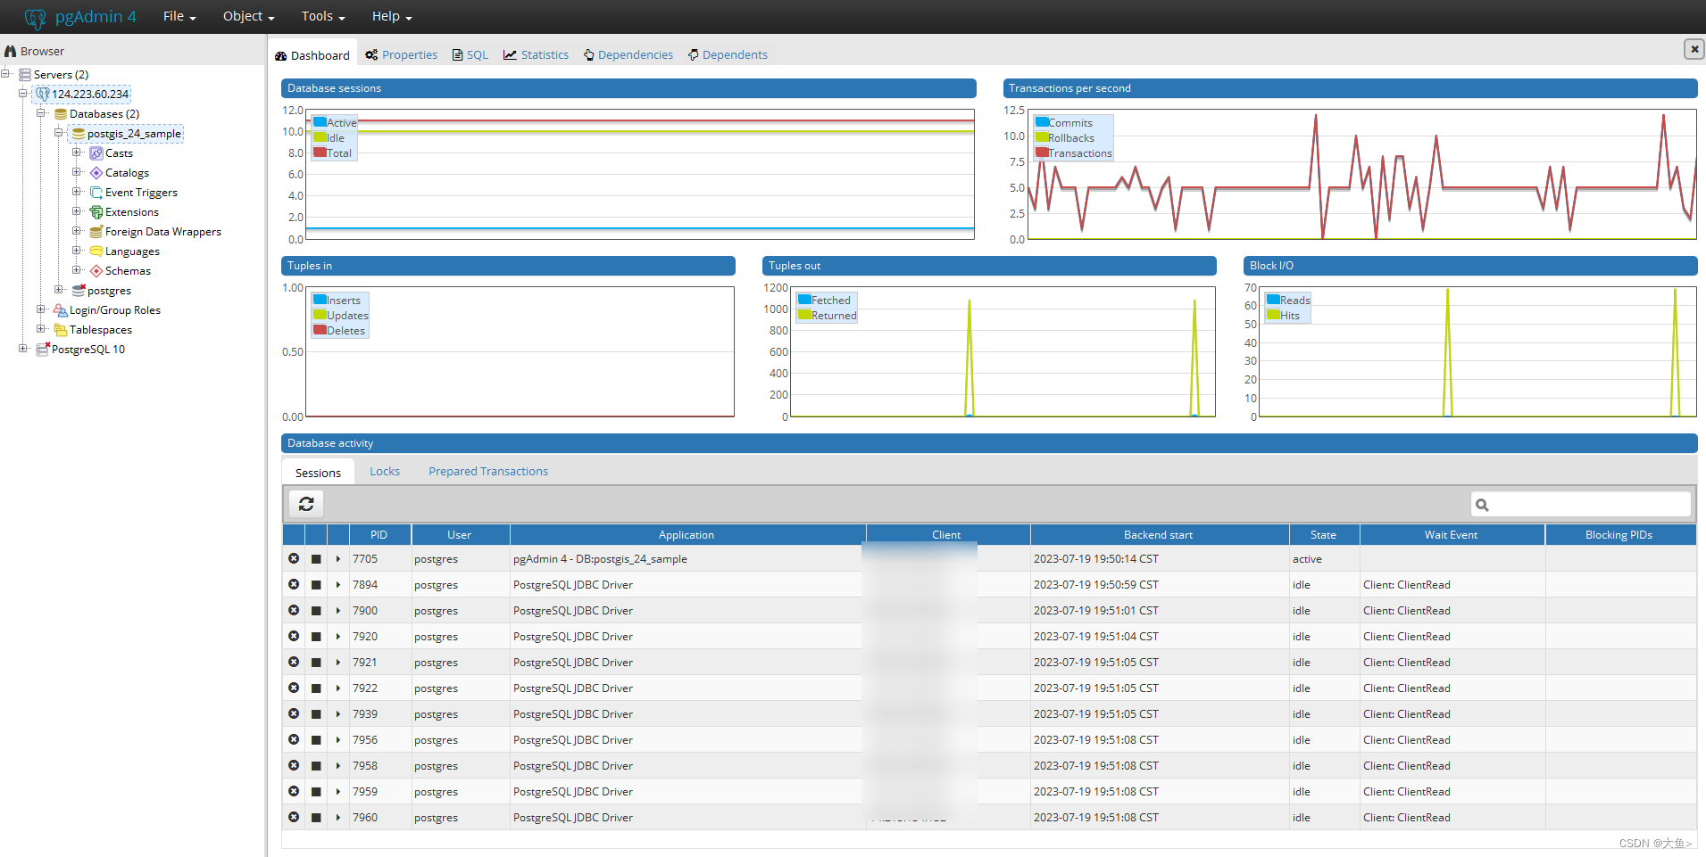Select the Event Triggers icon
This screenshot has height=857, width=1706.
tap(96, 193)
